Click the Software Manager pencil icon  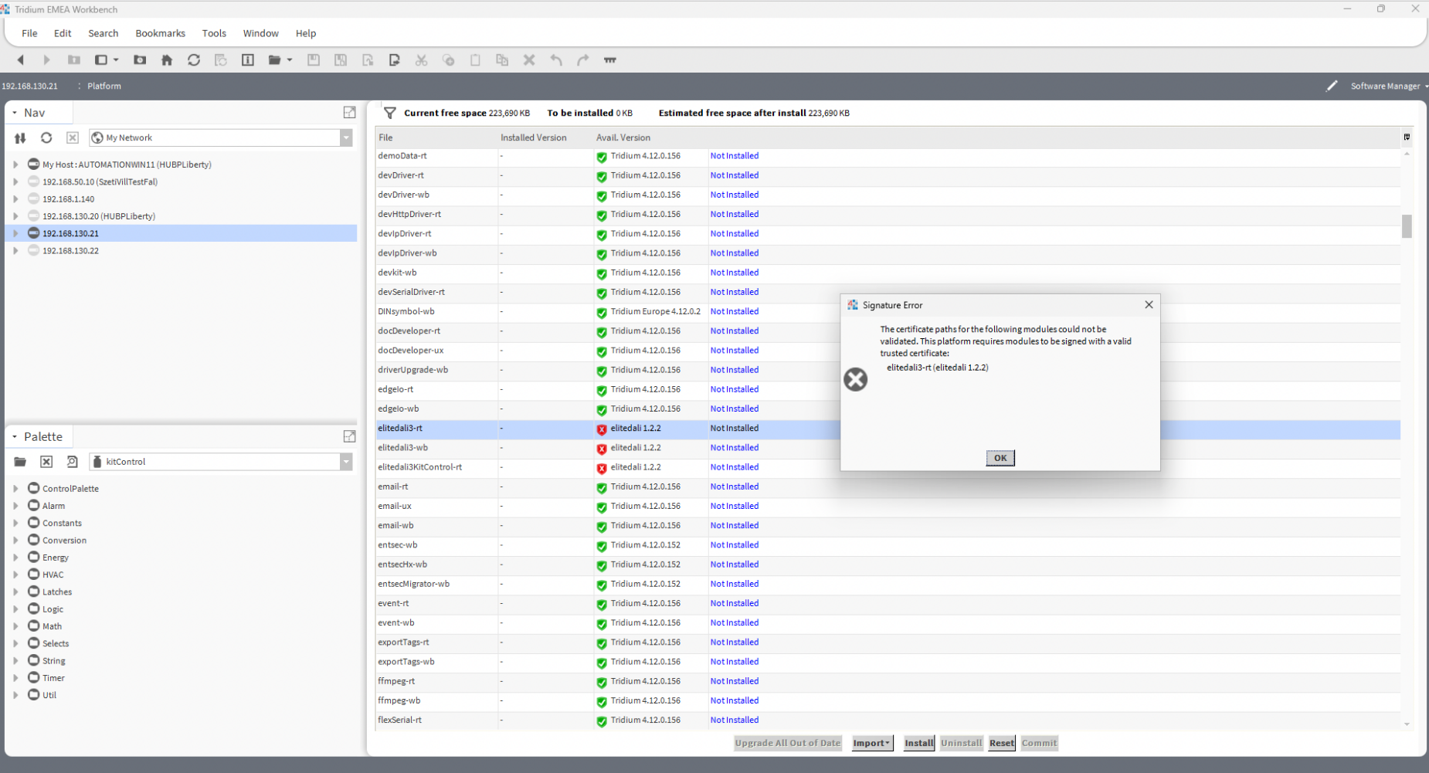tap(1332, 86)
